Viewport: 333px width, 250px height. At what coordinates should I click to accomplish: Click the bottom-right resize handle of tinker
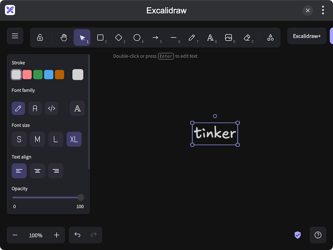coord(238,145)
